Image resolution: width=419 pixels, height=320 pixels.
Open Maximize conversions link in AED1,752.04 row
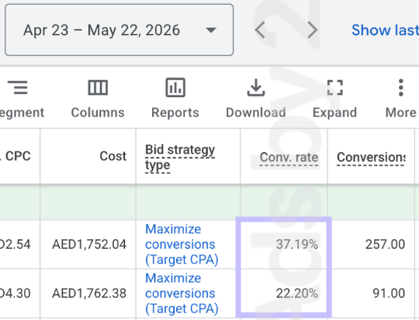point(182,245)
